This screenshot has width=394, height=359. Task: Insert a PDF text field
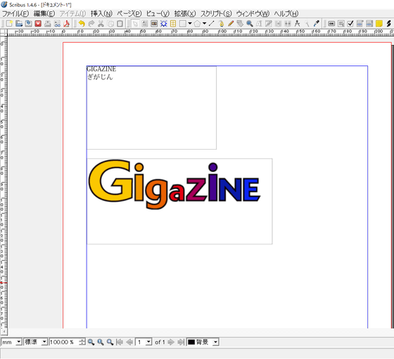click(x=341, y=24)
